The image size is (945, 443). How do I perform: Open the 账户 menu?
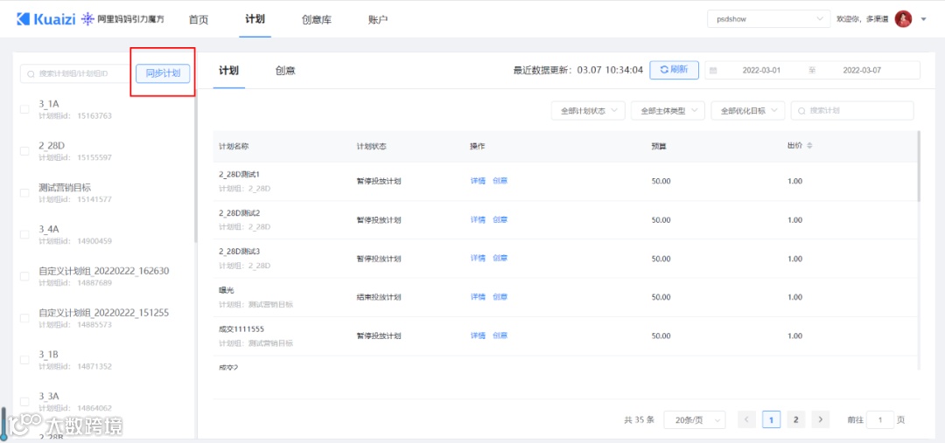tap(378, 19)
